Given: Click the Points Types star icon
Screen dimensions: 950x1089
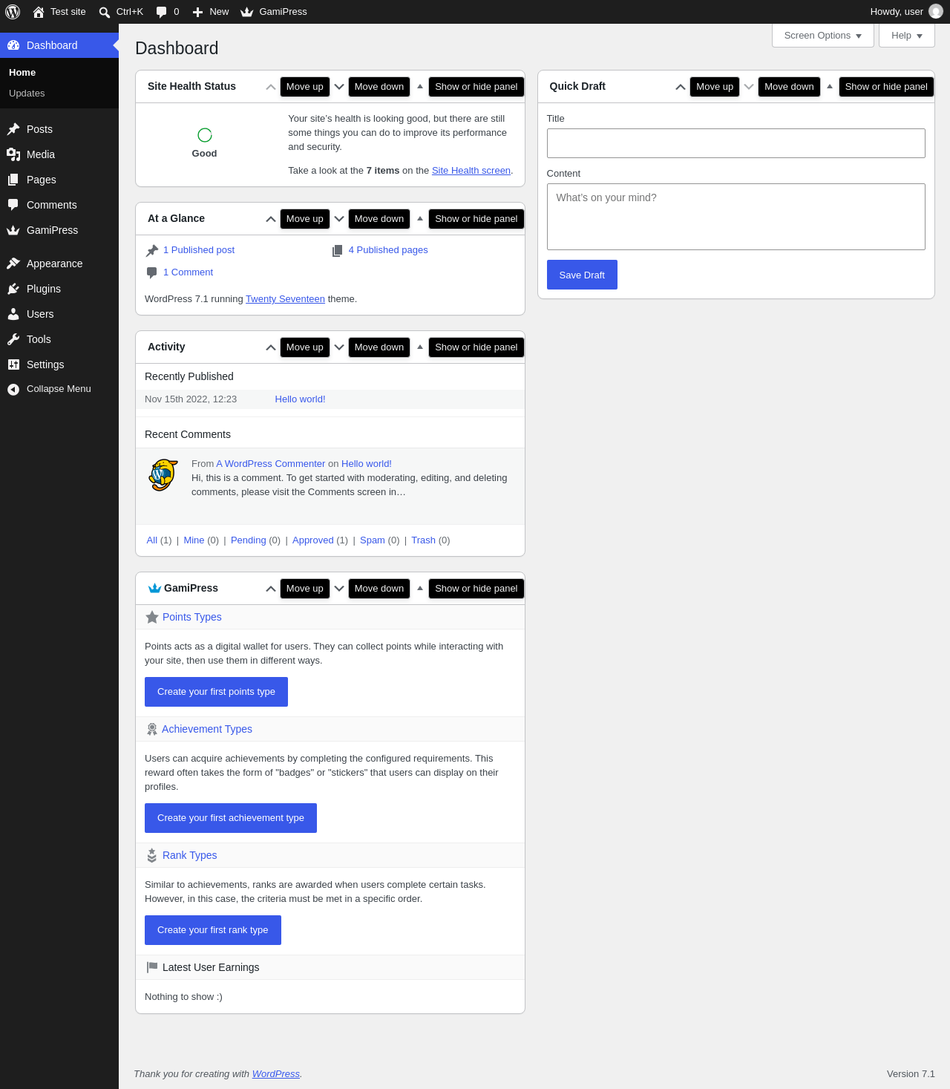Looking at the screenshot, I should (152, 617).
